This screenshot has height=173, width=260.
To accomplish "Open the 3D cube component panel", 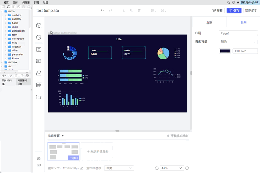I will click(x=39, y=26).
